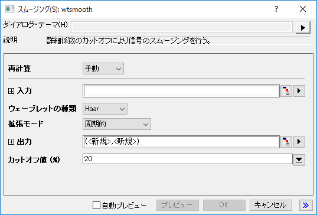Viewport: 317px width, 215px height.
Task: Enable the 自動プレビュー checkbox
Action: tap(96, 206)
